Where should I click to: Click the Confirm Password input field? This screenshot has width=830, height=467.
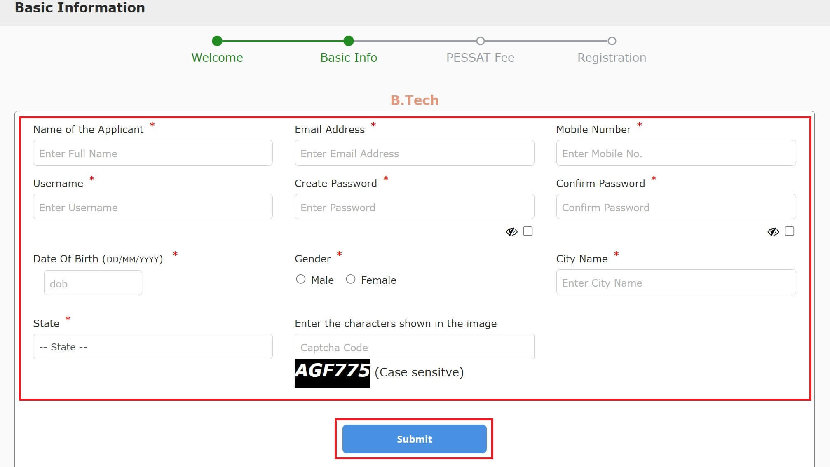(x=676, y=207)
